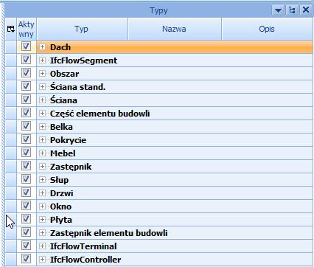Disable the Okno active checkbox

point(26,206)
